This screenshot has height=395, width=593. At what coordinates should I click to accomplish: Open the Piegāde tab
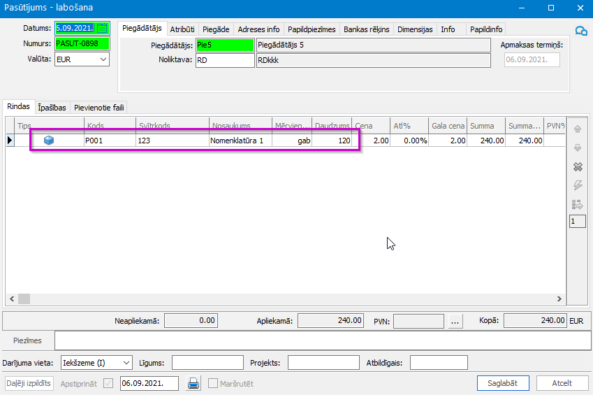[x=216, y=29]
